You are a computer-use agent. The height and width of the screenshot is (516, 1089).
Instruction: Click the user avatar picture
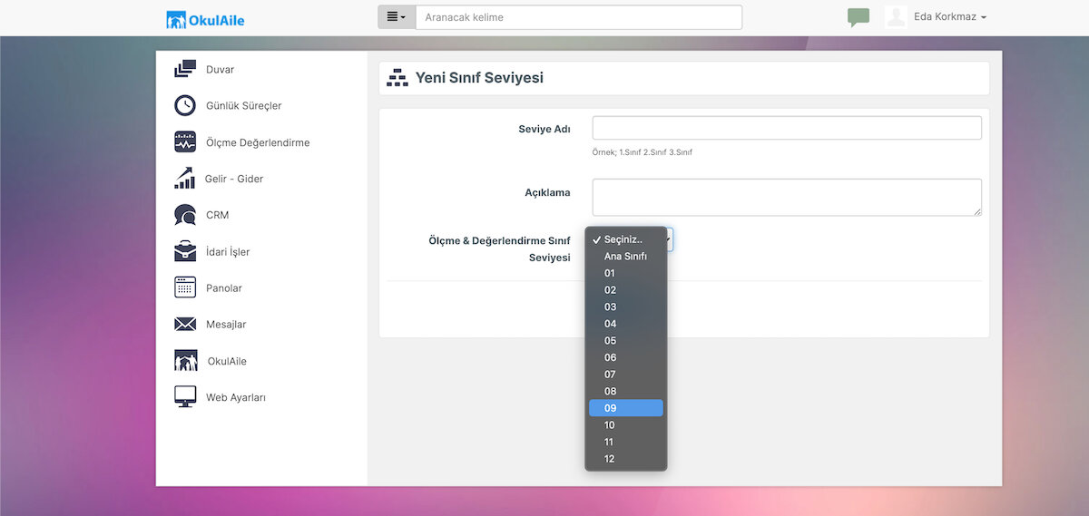tap(896, 17)
